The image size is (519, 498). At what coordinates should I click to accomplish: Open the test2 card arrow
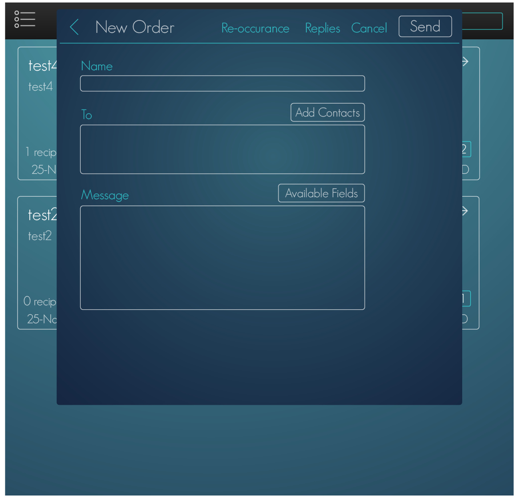pyautogui.click(x=465, y=211)
